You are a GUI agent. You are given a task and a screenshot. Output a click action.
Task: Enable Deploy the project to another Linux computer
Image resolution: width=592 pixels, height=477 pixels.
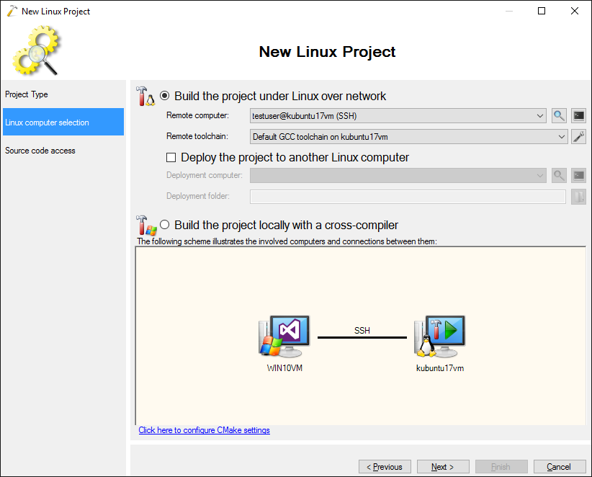coord(171,158)
